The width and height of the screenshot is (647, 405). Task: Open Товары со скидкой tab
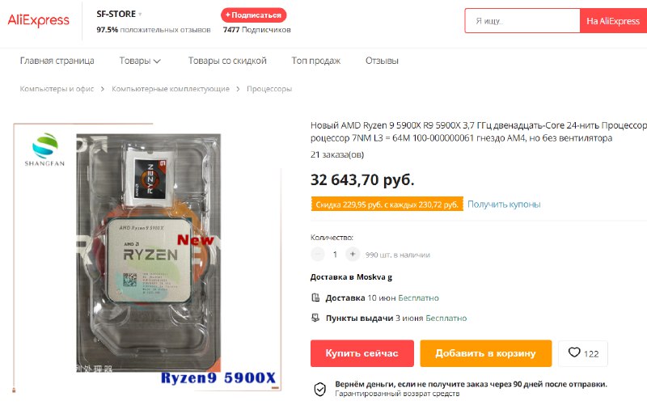[227, 61]
